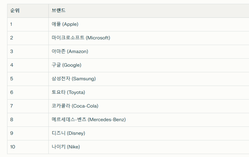Image resolution: width=249 pixels, height=157 pixels.
Task: Select the 코카콜라 (Coca-Cola) cell
Action: (75, 106)
